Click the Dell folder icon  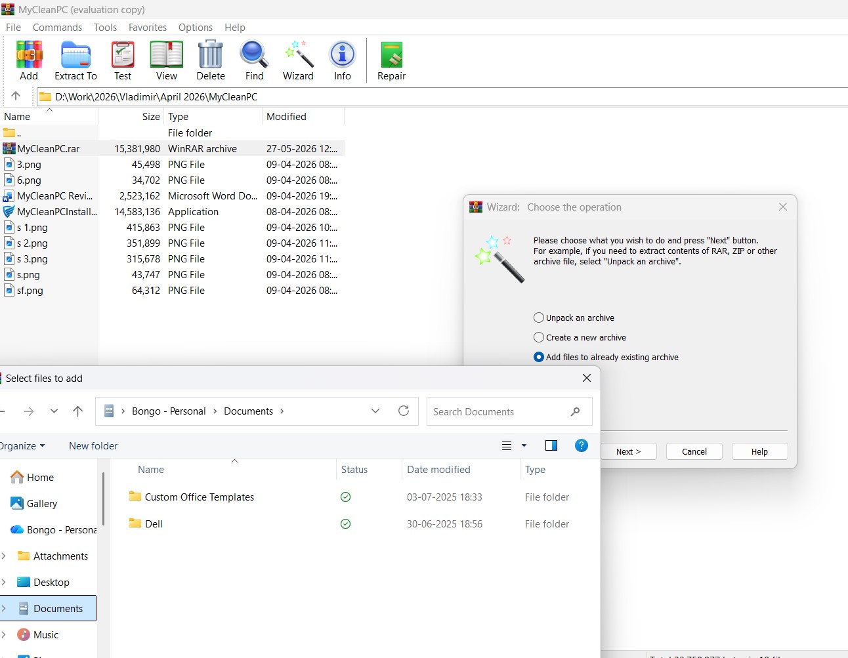[135, 523]
